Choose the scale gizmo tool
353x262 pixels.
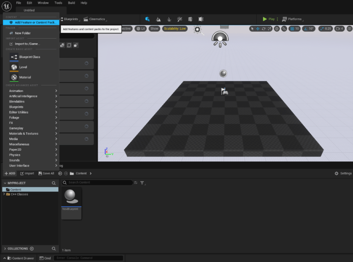[x=269, y=28]
